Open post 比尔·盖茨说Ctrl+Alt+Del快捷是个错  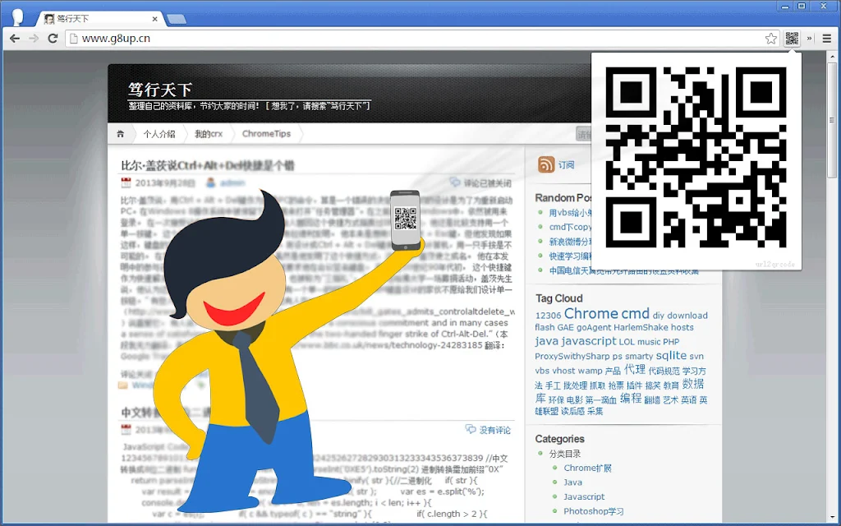tap(208, 165)
